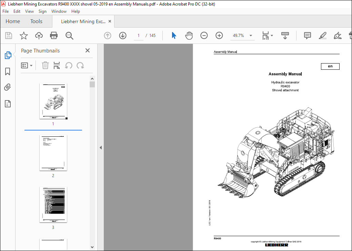Click the scrolling mode keyboard icon
This screenshot has width=352, height=251.
[285, 36]
